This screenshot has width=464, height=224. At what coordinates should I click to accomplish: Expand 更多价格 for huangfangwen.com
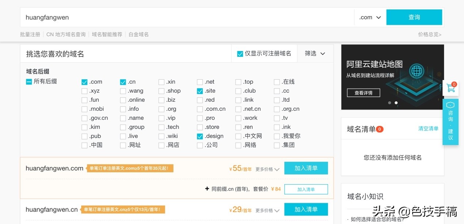[266, 169]
